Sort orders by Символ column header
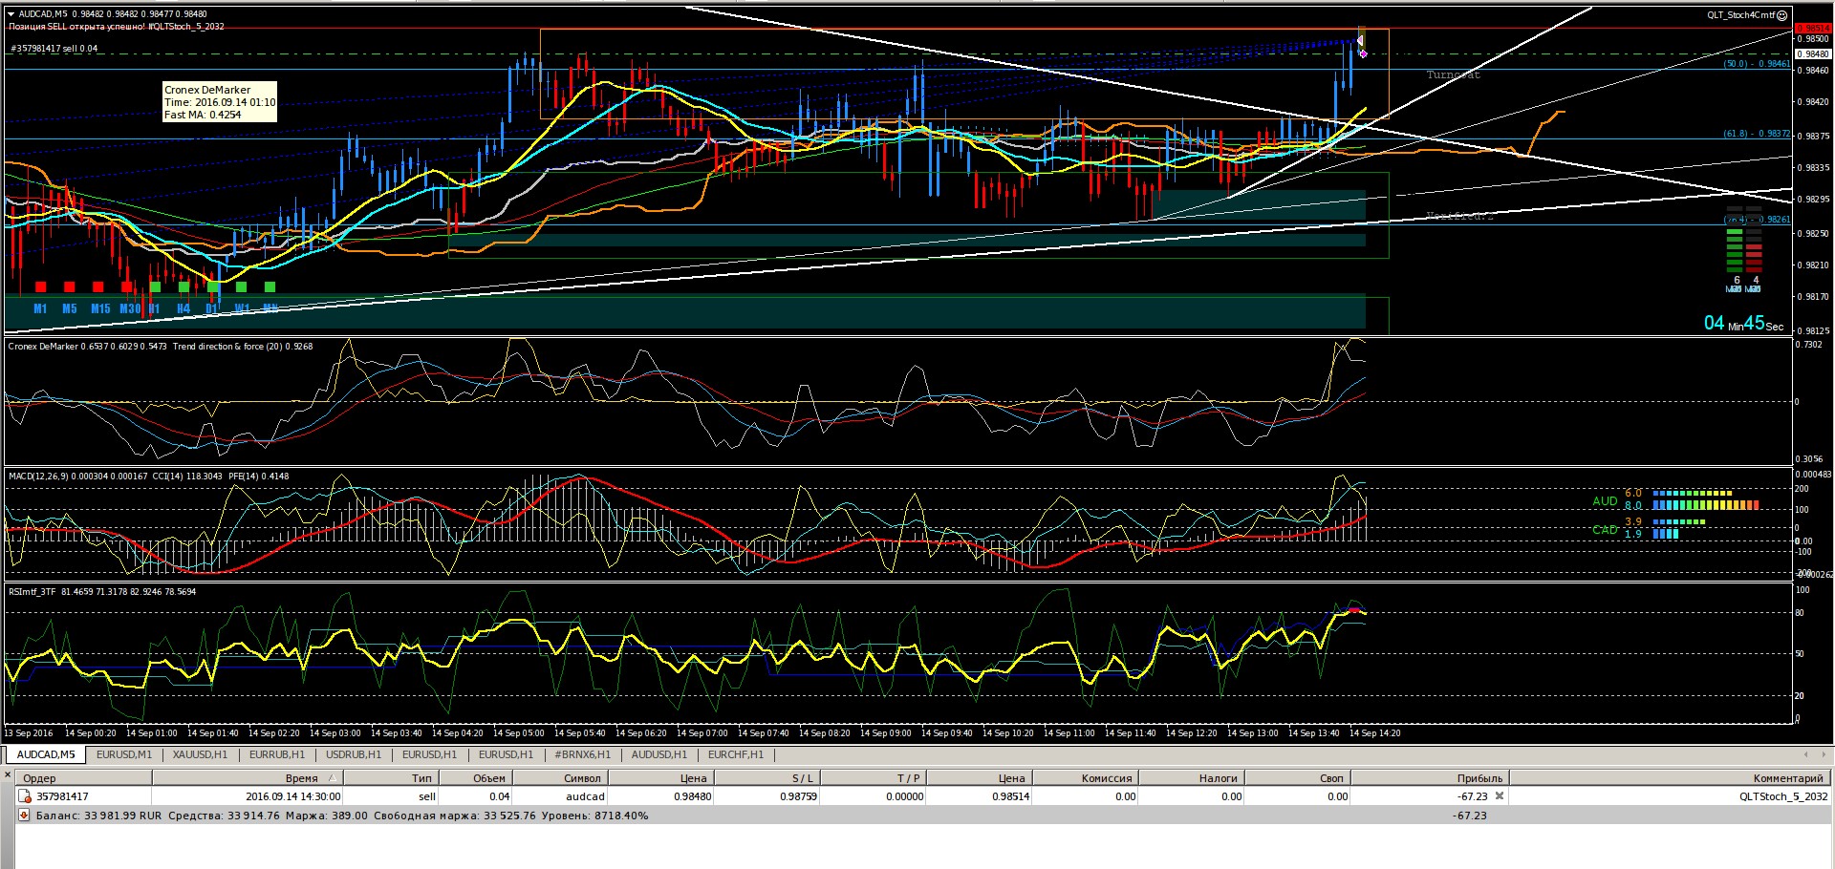1835x869 pixels. [x=560, y=778]
